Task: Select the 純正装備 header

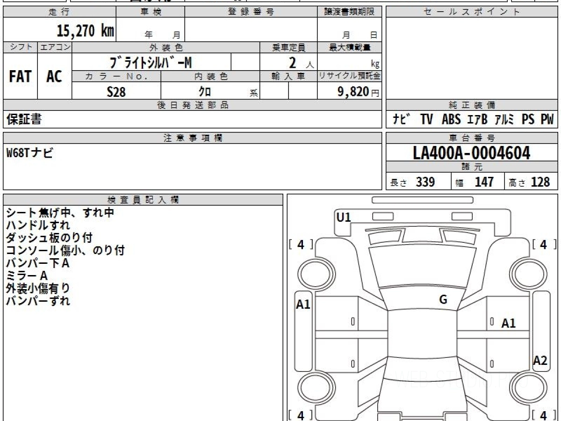Action: tap(472, 105)
